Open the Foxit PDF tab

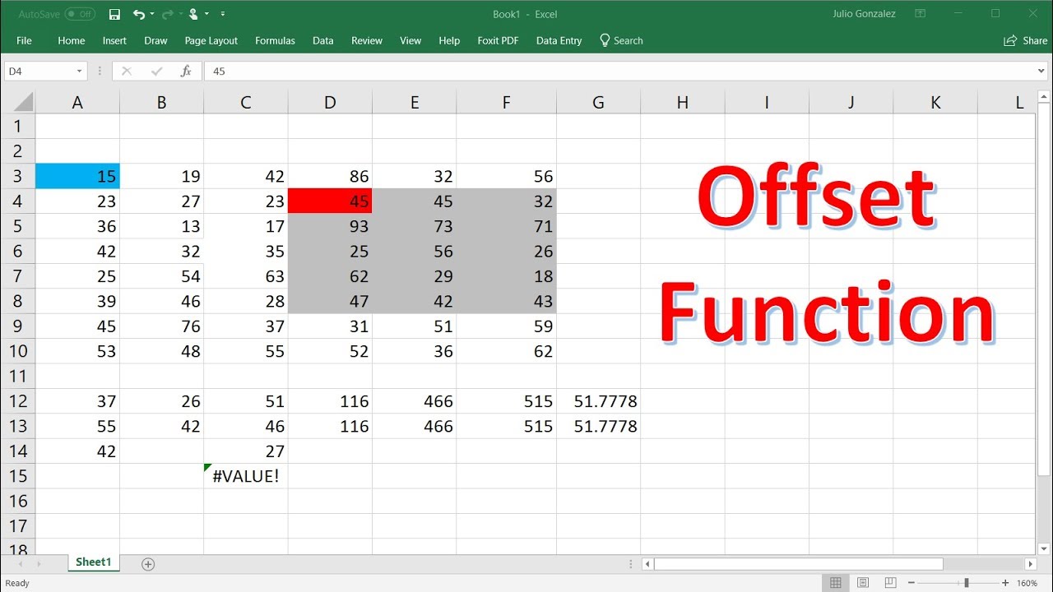[498, 40]
